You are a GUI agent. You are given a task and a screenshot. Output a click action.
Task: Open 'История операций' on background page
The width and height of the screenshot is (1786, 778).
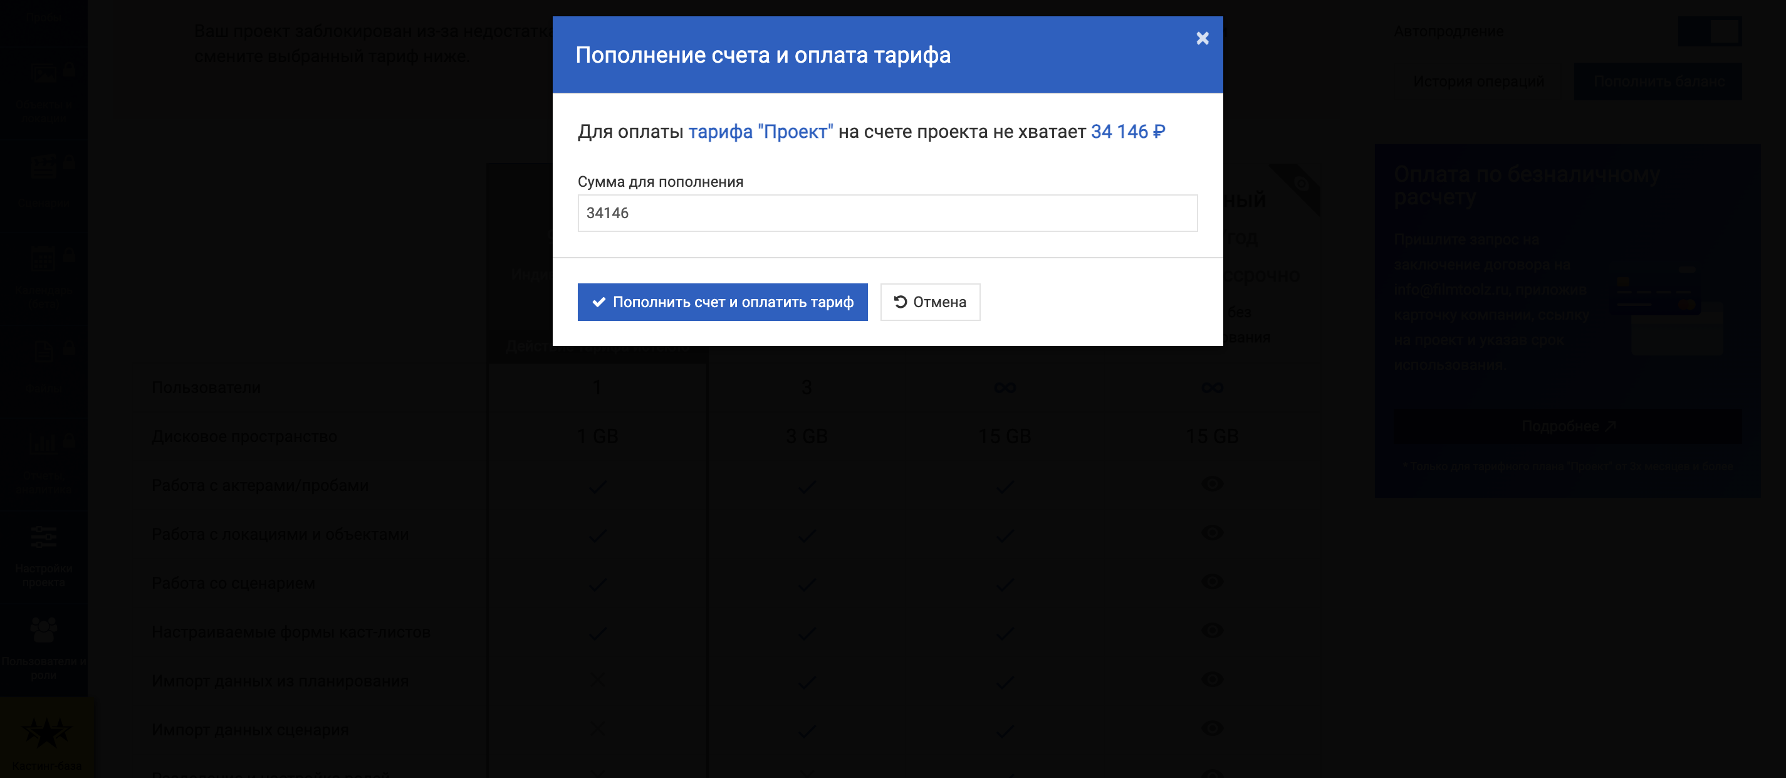(x=1478, y=82)
